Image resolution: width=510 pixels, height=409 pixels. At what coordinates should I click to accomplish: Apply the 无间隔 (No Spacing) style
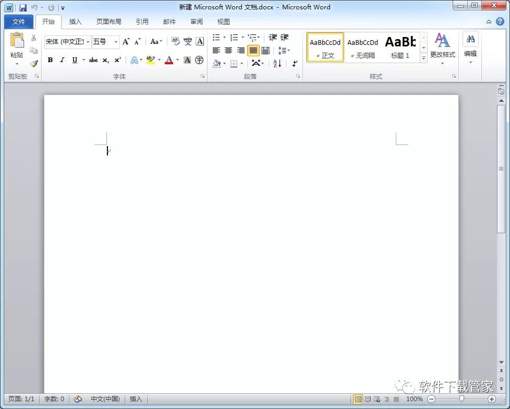point(362,47)
